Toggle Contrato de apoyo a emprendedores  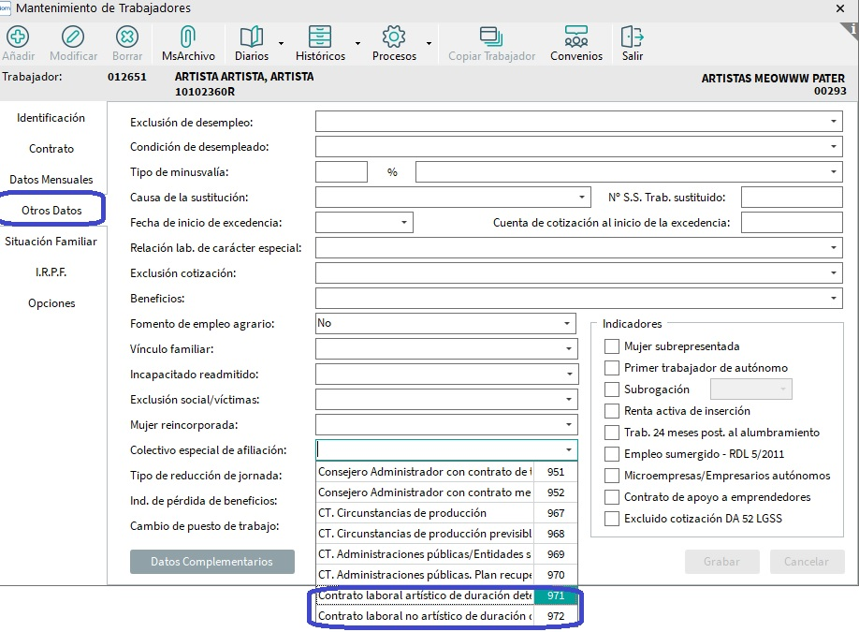point(612,497)
